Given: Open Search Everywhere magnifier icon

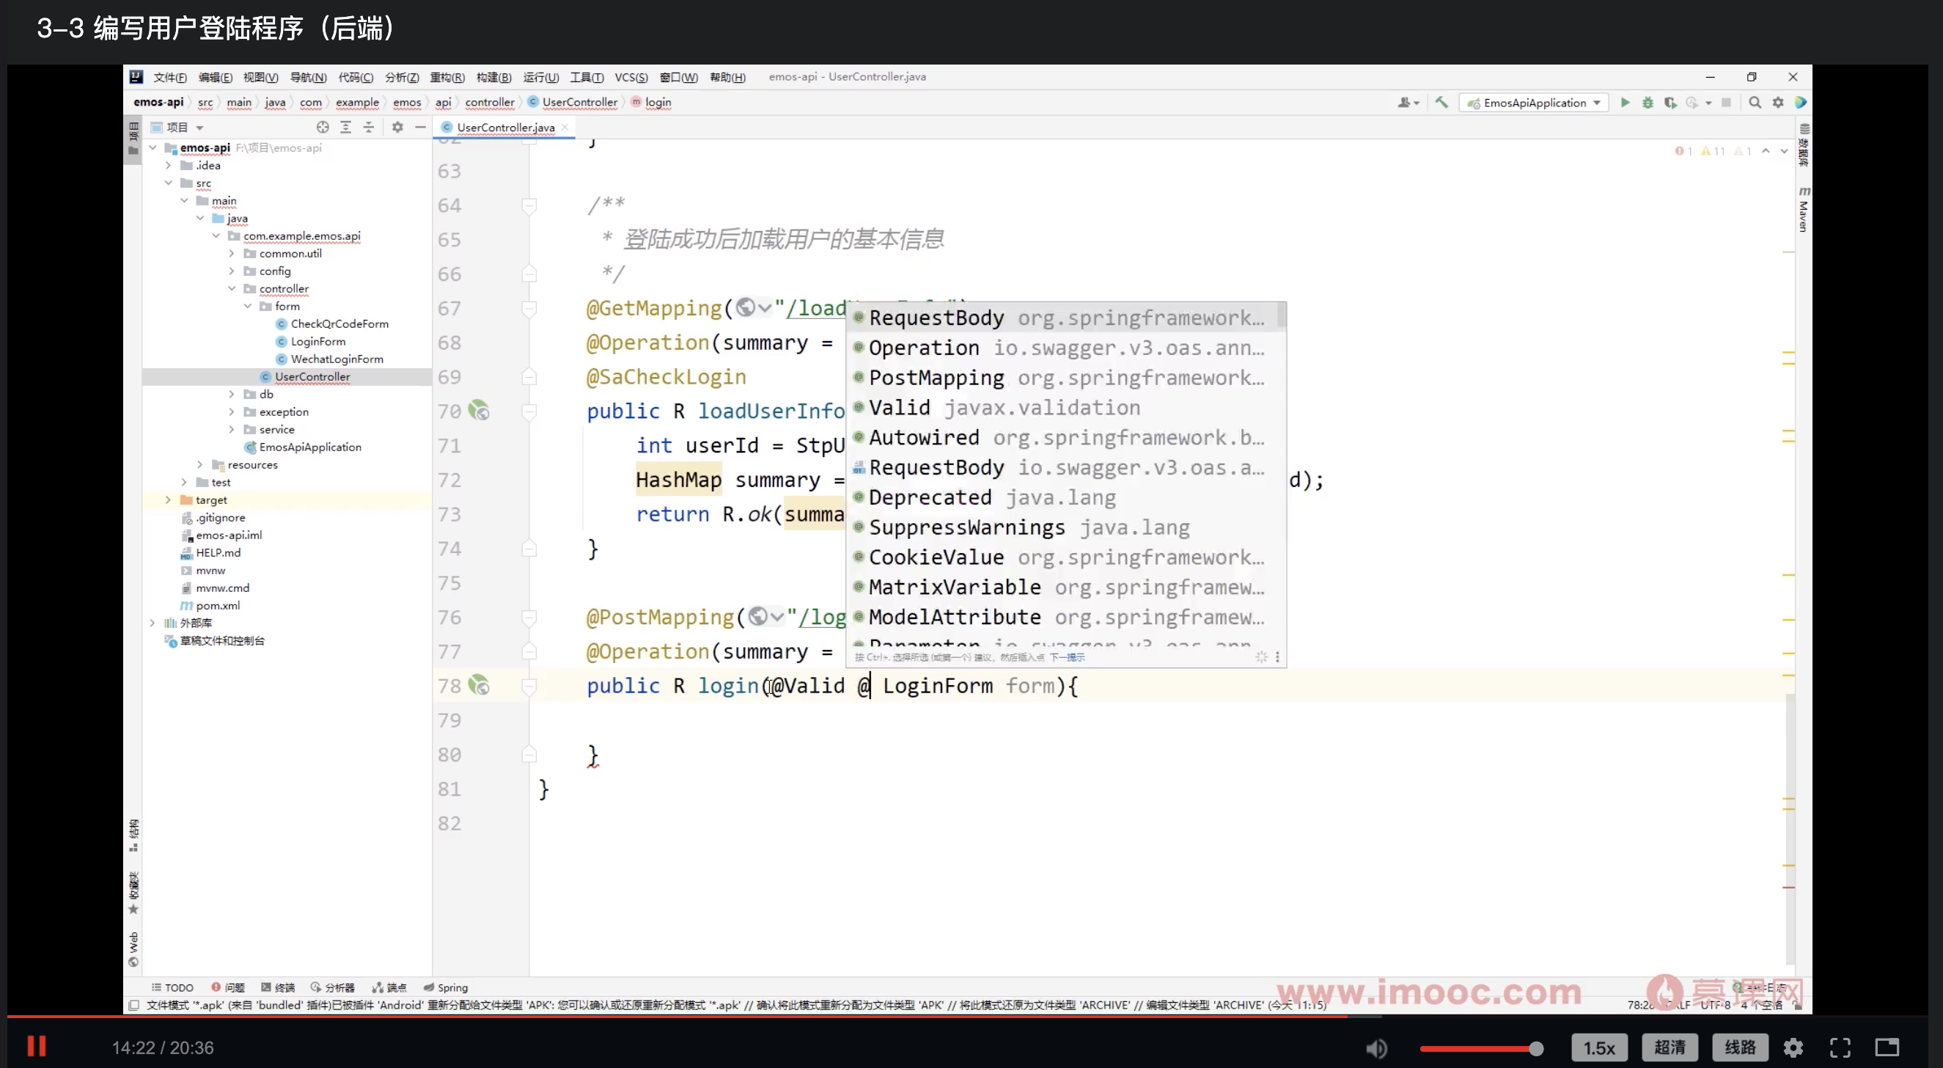Looking at the screenshot, I should (x=1755, y=103).
